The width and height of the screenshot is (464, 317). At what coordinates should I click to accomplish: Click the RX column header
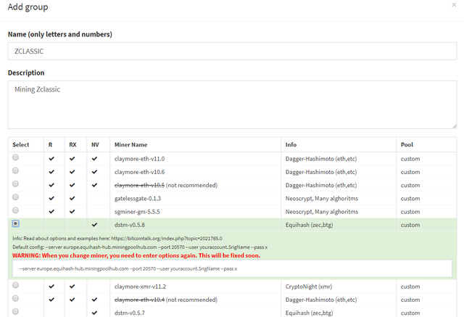pos(72,145)
